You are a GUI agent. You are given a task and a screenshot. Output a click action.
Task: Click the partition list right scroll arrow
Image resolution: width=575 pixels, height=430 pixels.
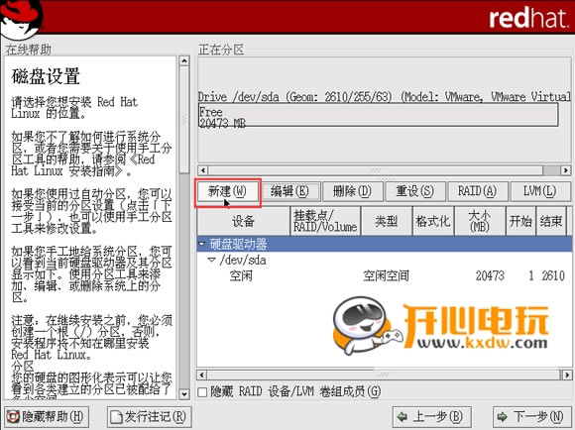coord(567,376)
